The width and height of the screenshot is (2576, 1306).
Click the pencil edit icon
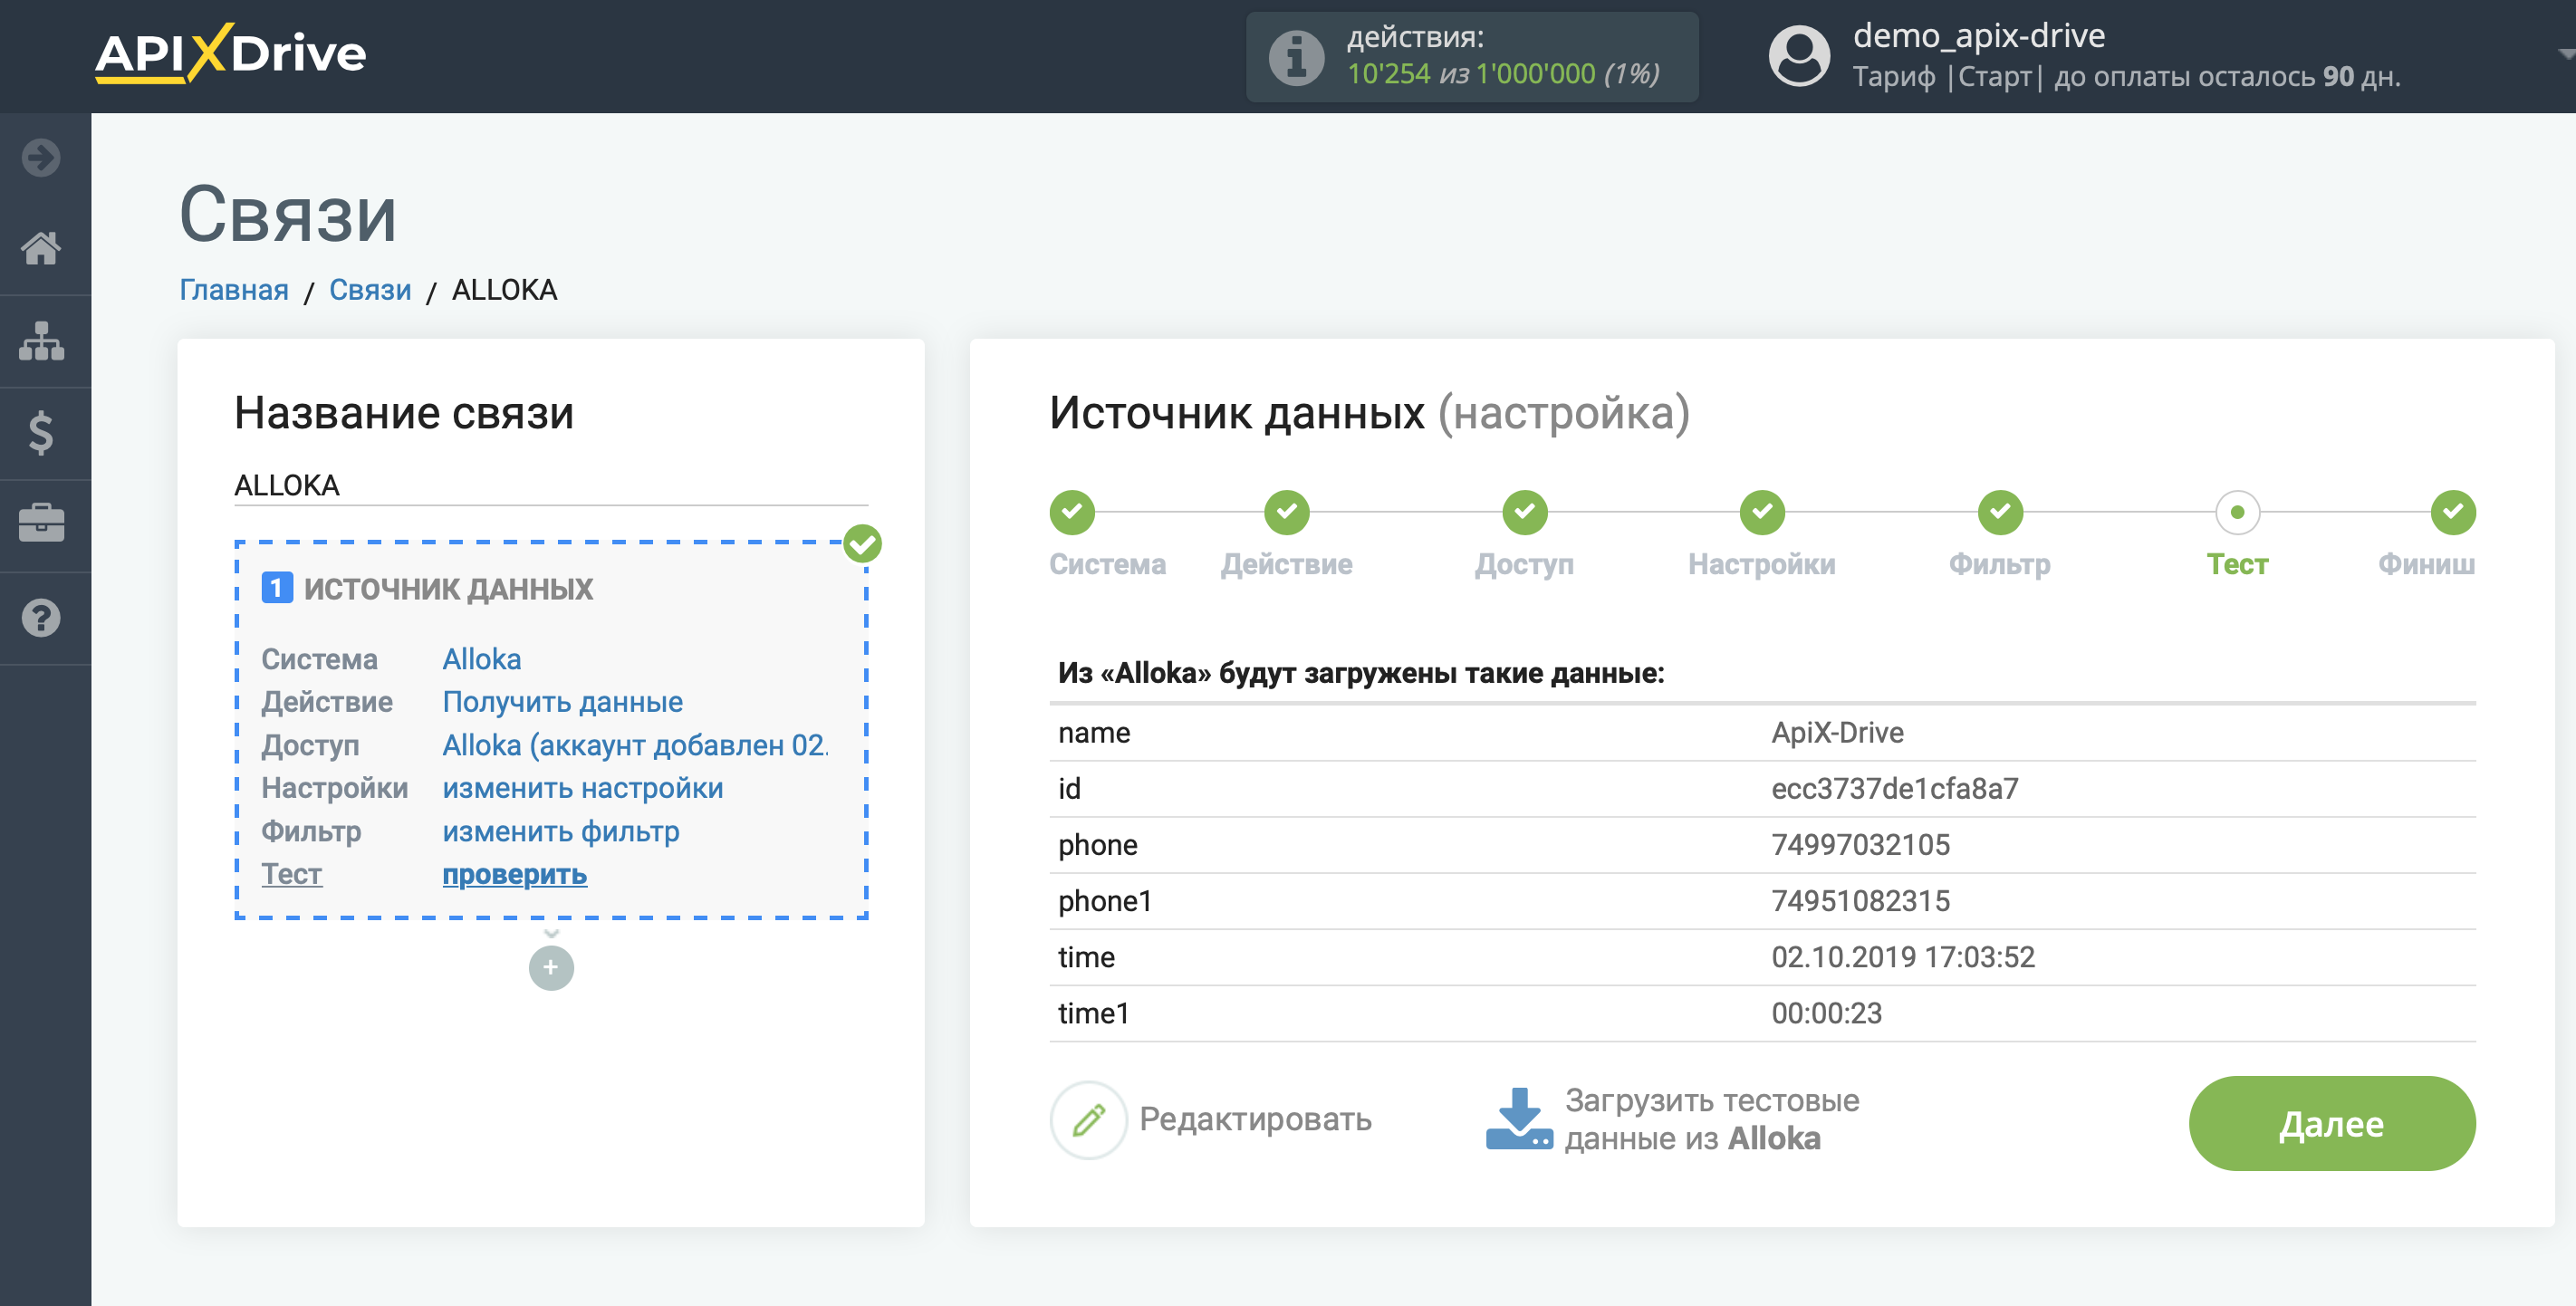[1089, 1119]
